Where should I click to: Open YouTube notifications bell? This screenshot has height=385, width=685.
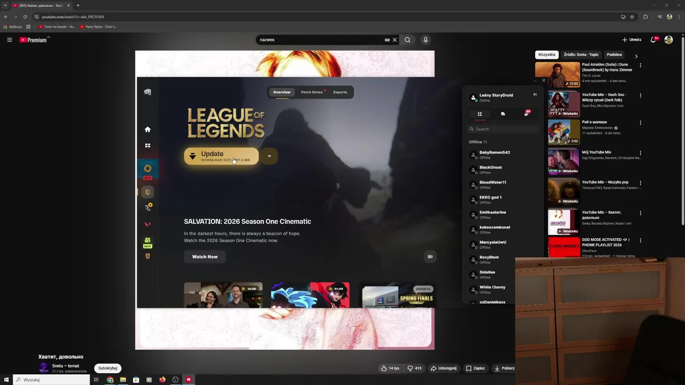pyautogui.click(x=653, y=40)
